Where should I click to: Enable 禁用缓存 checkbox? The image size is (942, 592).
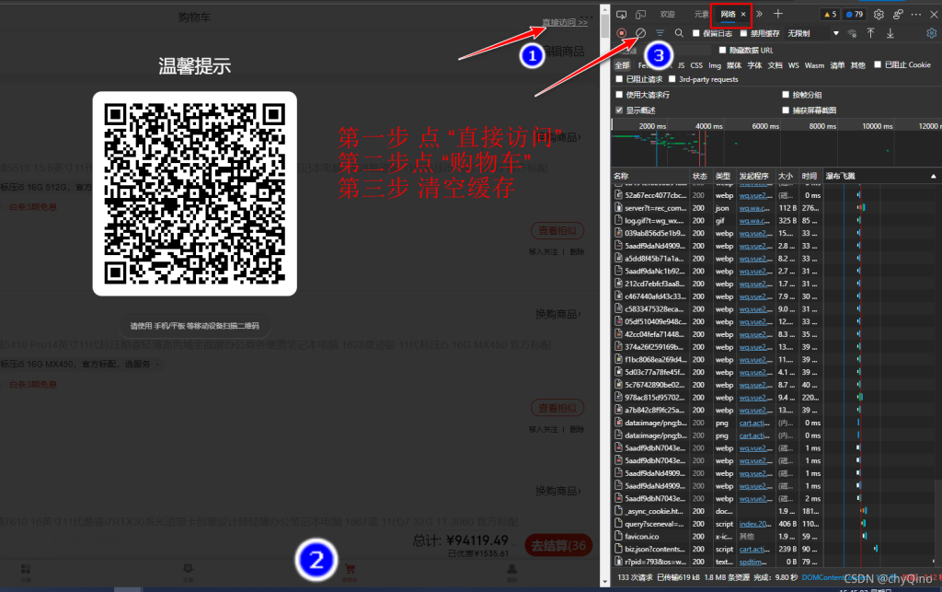pos(743,34)
